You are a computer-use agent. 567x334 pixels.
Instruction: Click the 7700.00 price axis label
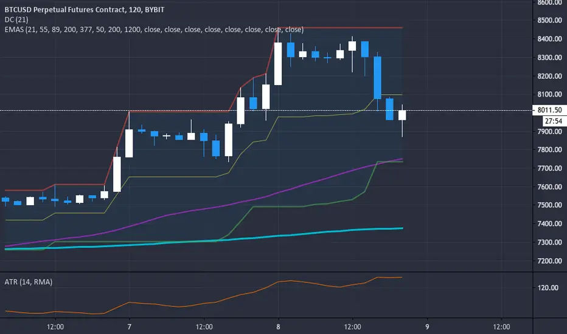(x=549, y=168)
